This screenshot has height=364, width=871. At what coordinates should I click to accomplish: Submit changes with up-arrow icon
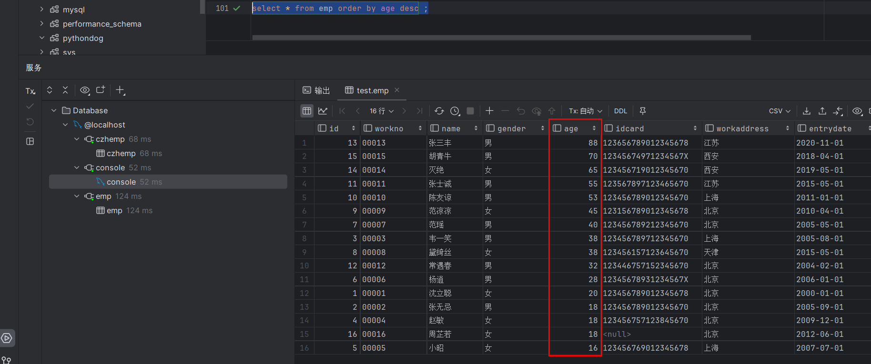552,111
